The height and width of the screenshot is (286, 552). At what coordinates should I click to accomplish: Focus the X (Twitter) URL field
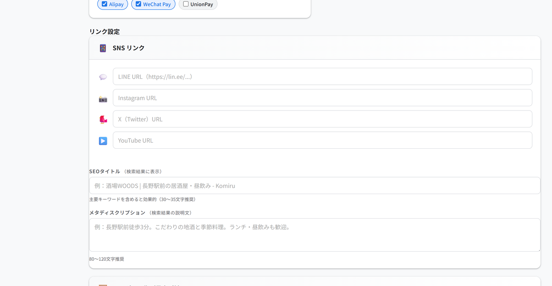[x=323, y=119]
